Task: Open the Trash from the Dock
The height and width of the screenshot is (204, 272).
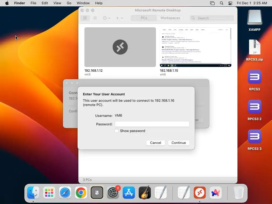Action: (x=239, y=193)
